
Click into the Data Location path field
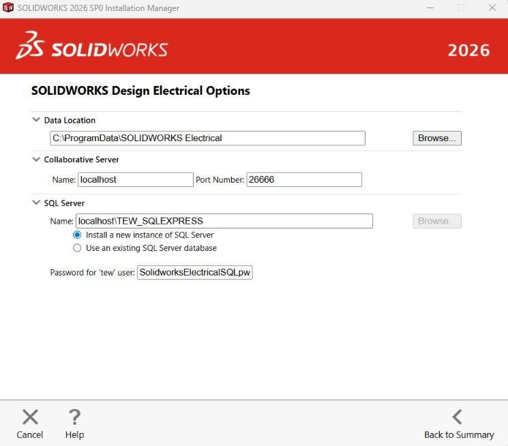208,138
